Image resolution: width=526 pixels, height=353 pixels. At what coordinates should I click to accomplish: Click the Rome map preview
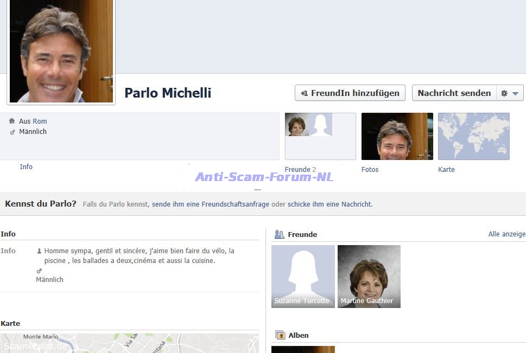click(x=129, y=343)
